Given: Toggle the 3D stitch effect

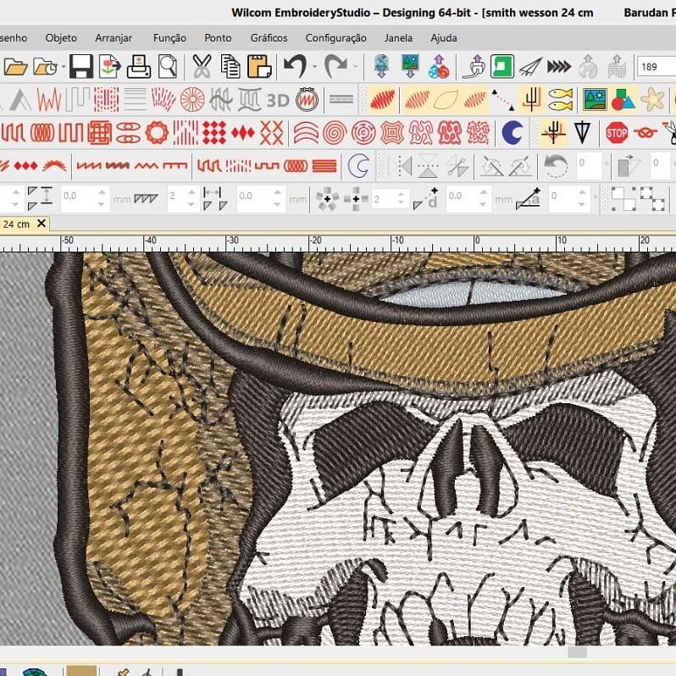Looking at the screenshot, I should click(x=278, y=101).
